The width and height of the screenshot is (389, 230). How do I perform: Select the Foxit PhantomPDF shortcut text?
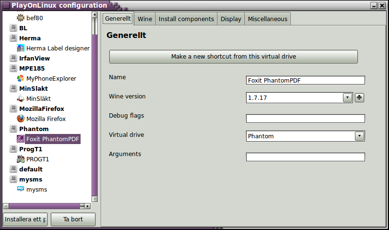pos(53,139)
